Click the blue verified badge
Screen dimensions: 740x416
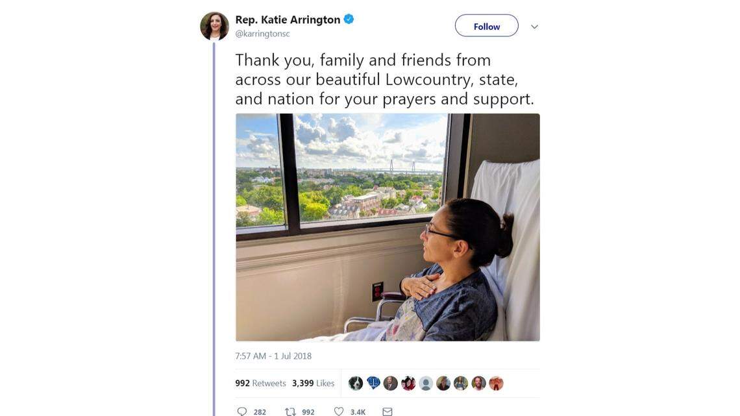(349, 19)
